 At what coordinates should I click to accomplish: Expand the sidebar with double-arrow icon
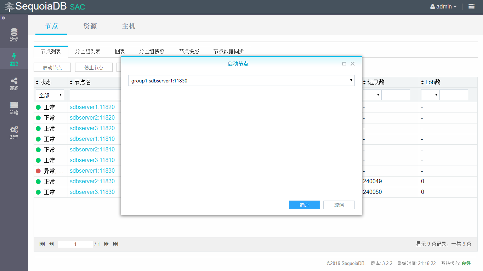(x=4, y=18)
